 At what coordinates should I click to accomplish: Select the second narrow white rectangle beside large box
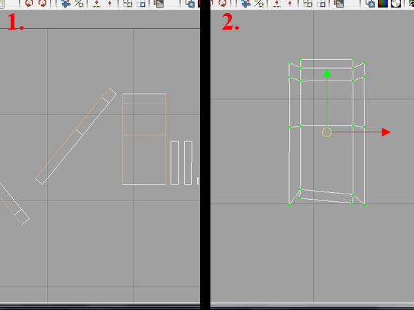(188, 163)
